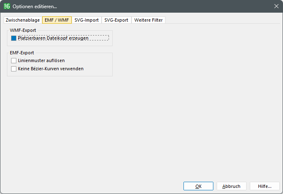Confirm the options with OK

point(198,186)
